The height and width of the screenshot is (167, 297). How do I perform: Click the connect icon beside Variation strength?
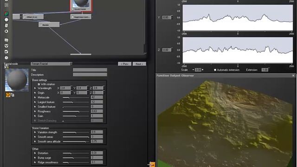tap(35, 132)
